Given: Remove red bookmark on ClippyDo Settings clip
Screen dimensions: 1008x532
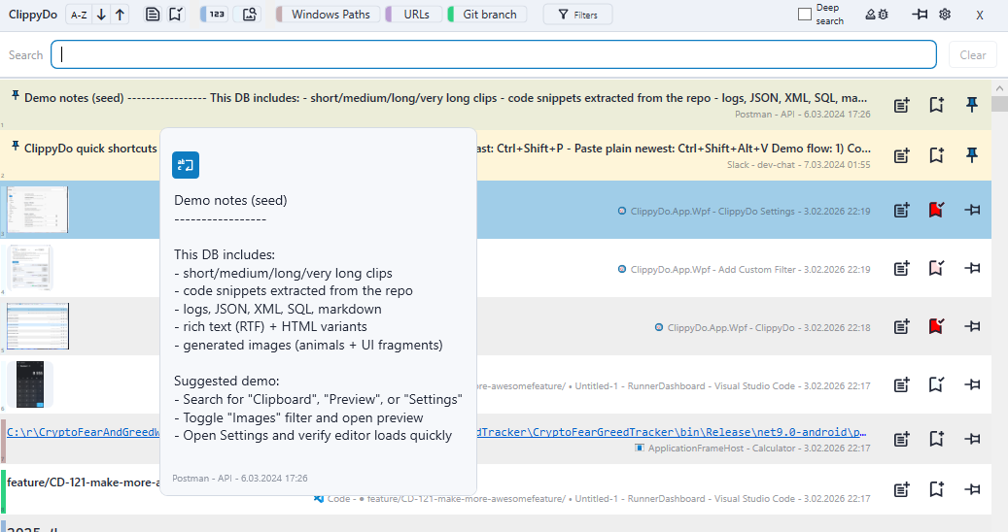Looking at the screenshot, I should pyautogui.click(x=937, y=209).
